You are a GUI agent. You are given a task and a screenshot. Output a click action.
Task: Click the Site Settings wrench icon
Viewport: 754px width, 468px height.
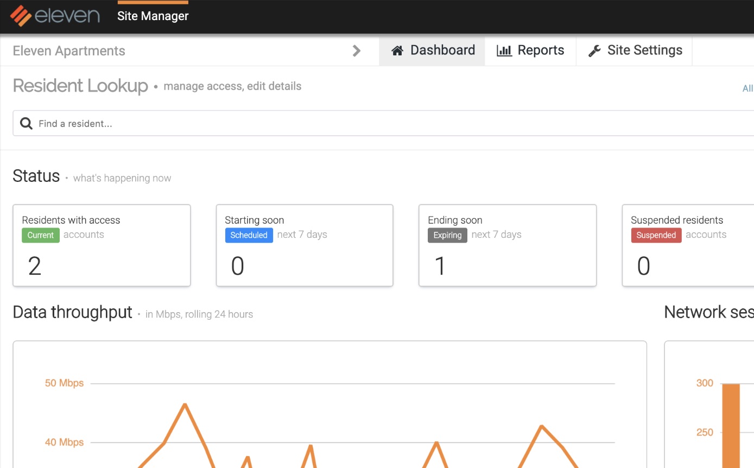tap(594, 50)
